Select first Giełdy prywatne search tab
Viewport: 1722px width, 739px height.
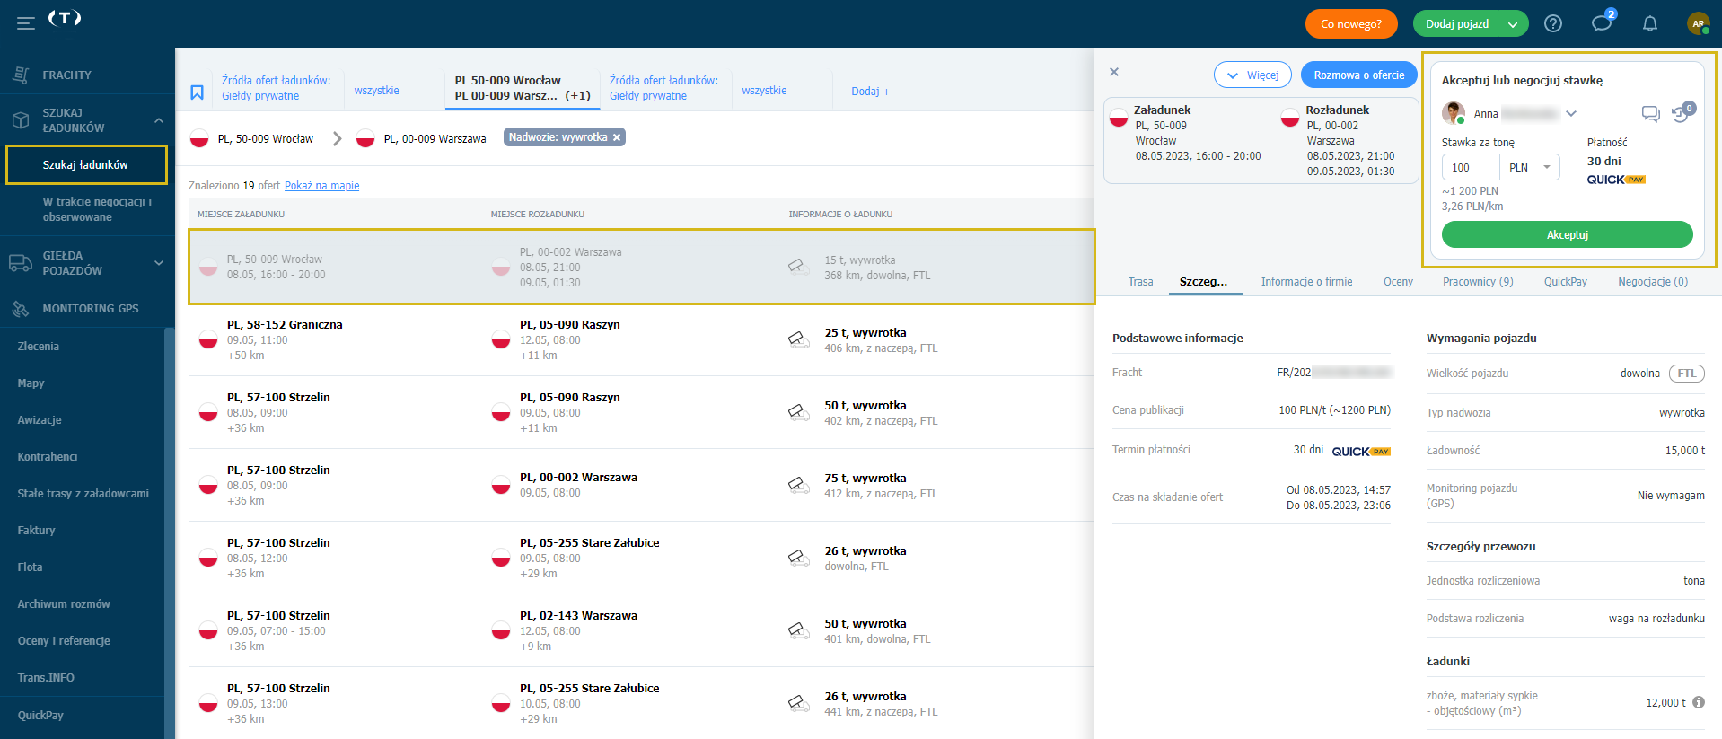(276, 88)
